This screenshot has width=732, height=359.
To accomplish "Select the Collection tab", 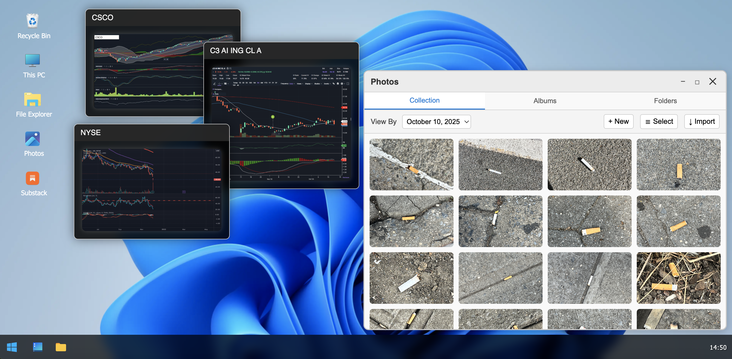I will (425, 101).
